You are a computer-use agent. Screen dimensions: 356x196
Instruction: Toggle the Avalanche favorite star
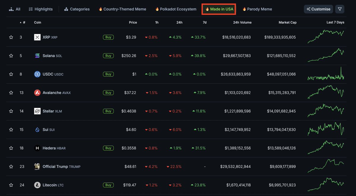pyautogui.click(x=11, y=93)
